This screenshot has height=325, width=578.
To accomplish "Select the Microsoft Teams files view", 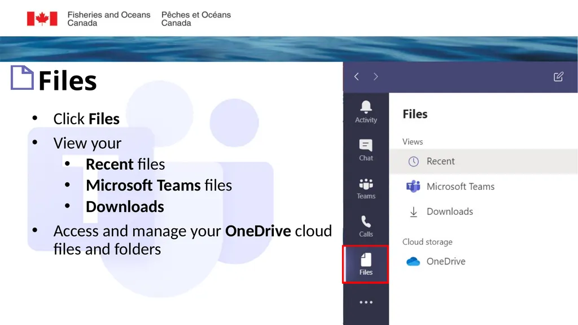I will 483,187.
